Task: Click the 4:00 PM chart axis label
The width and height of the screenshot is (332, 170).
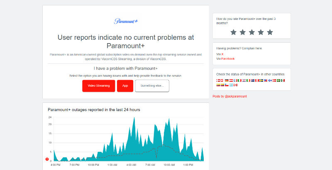Action: [x=56, y=165]
